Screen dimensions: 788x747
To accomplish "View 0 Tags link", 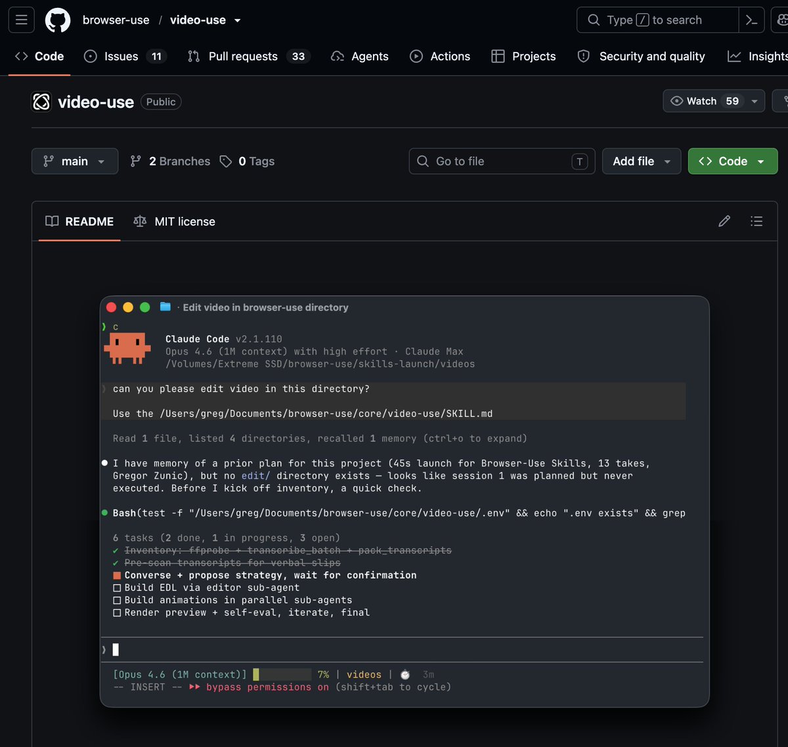I will tap(248, 161).
